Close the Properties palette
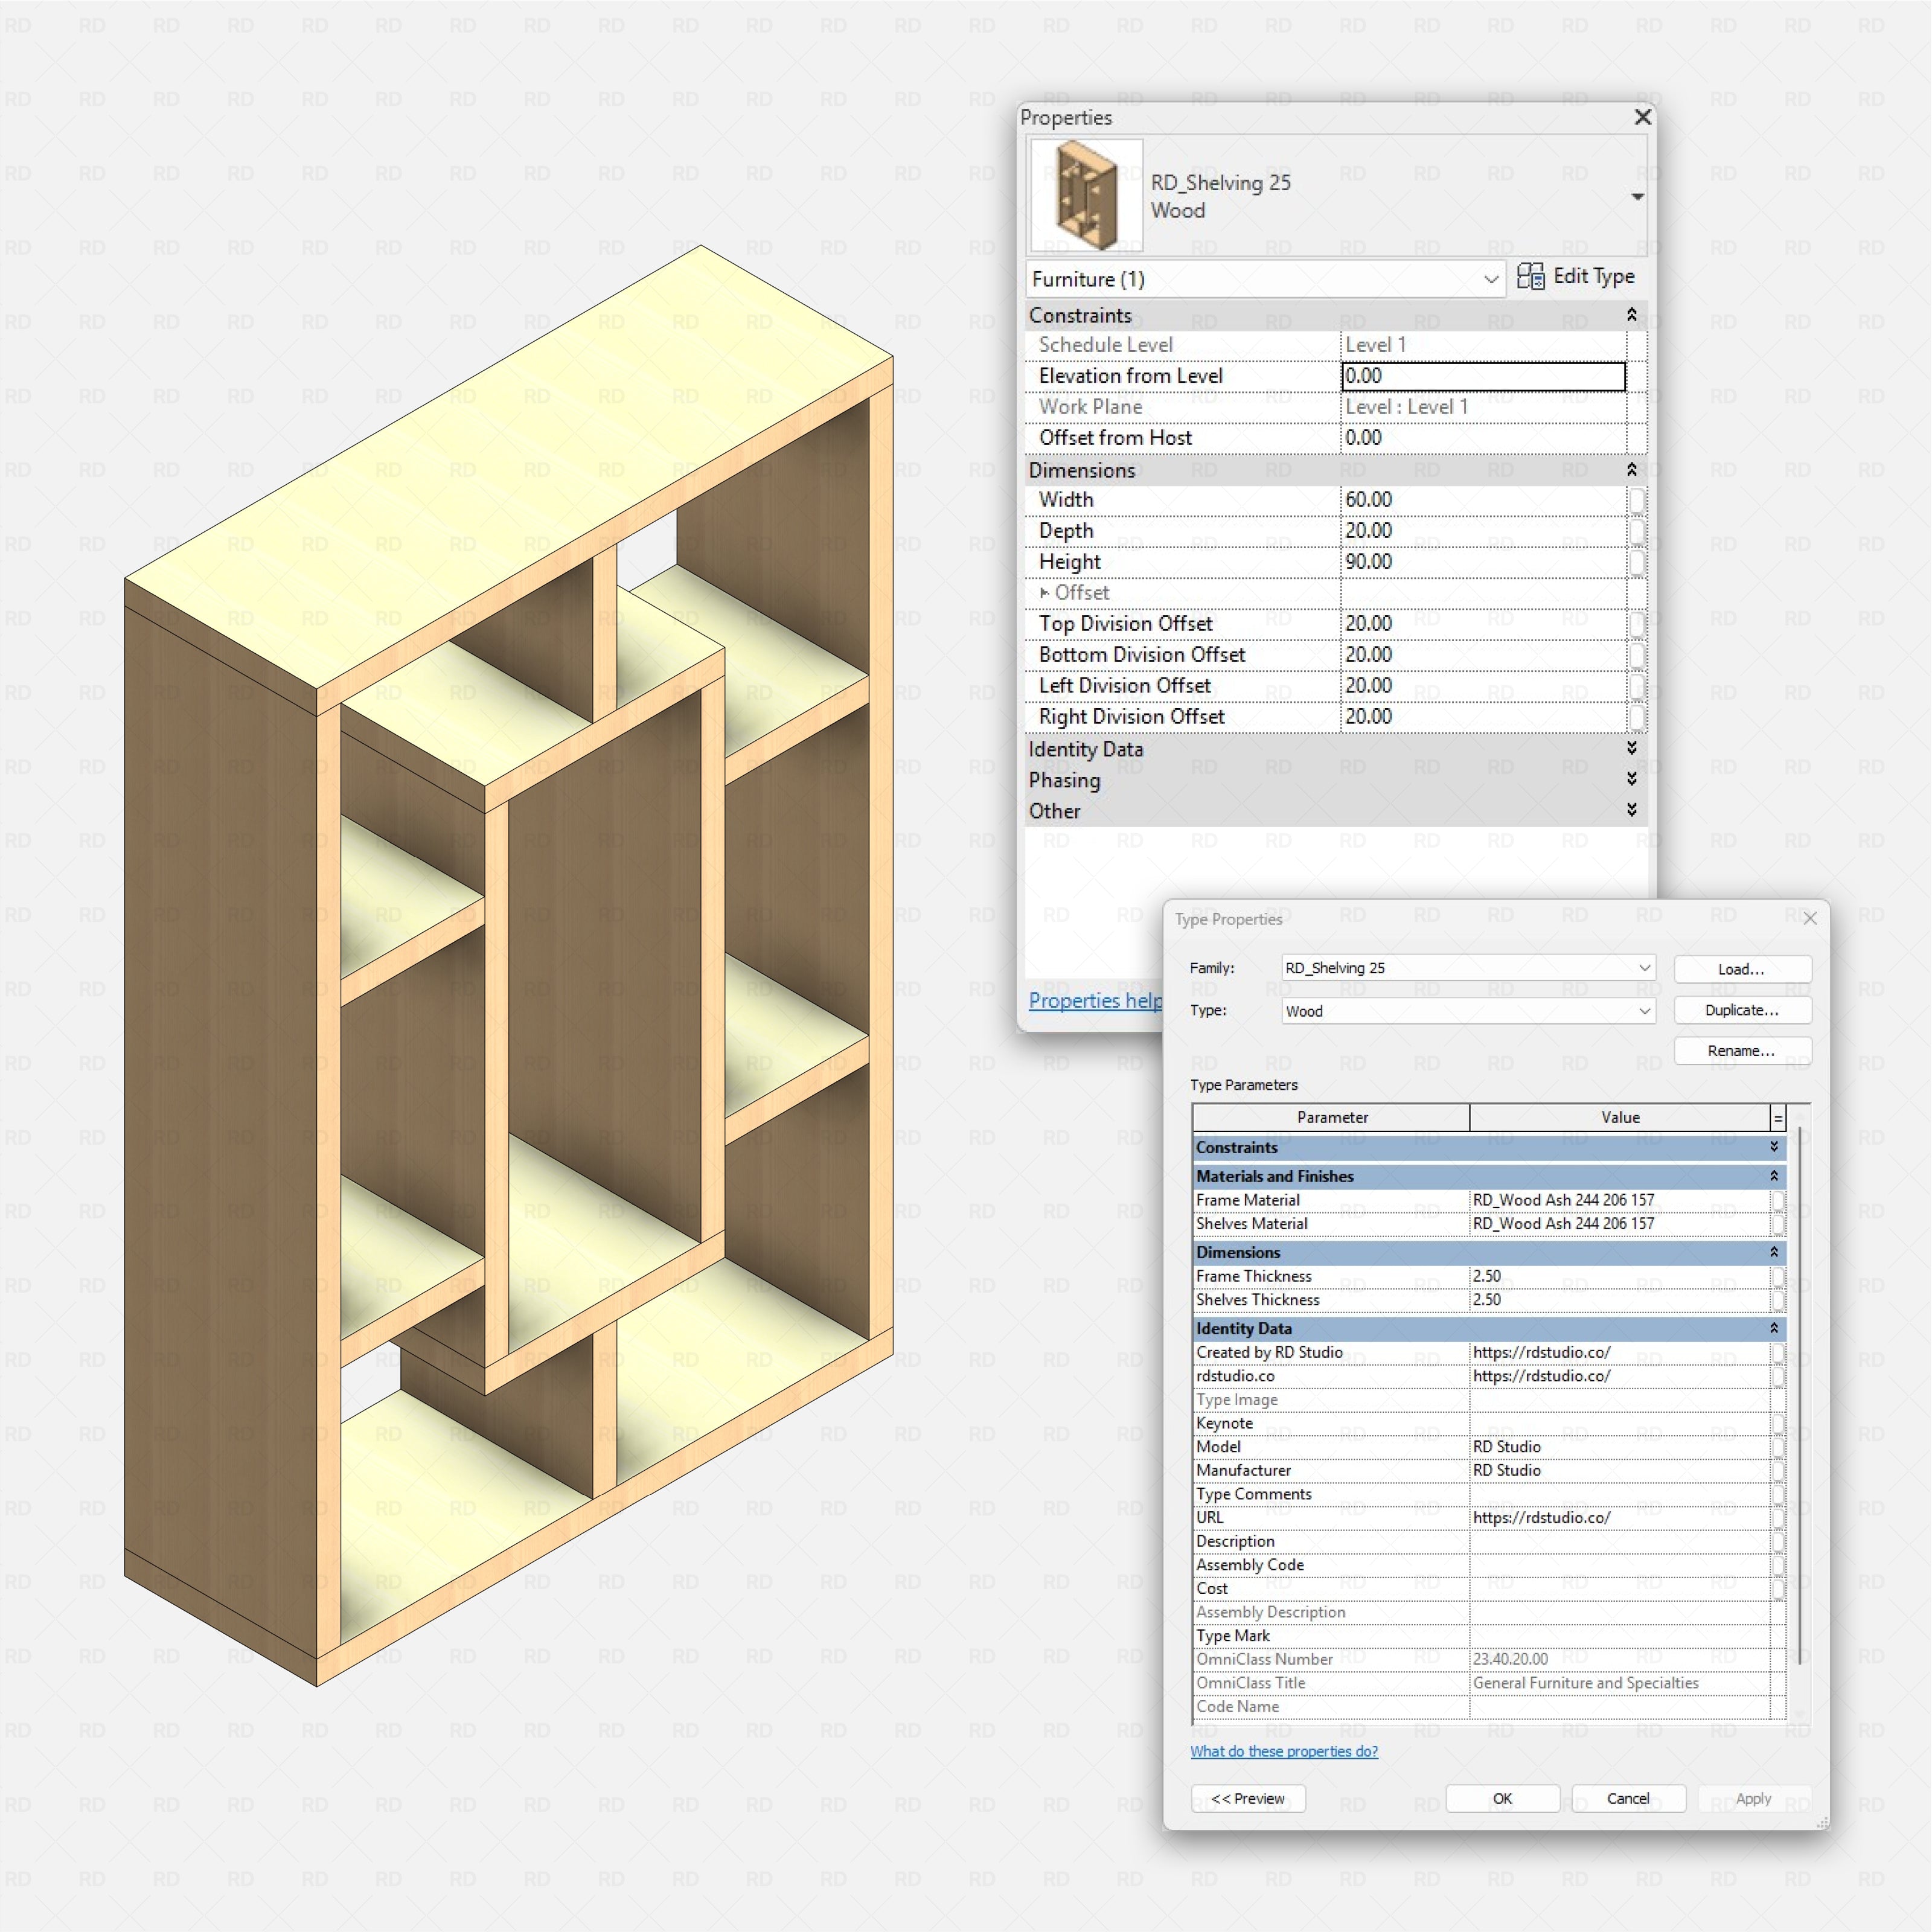The image size is (1932, 1932). click(1642, 118)
